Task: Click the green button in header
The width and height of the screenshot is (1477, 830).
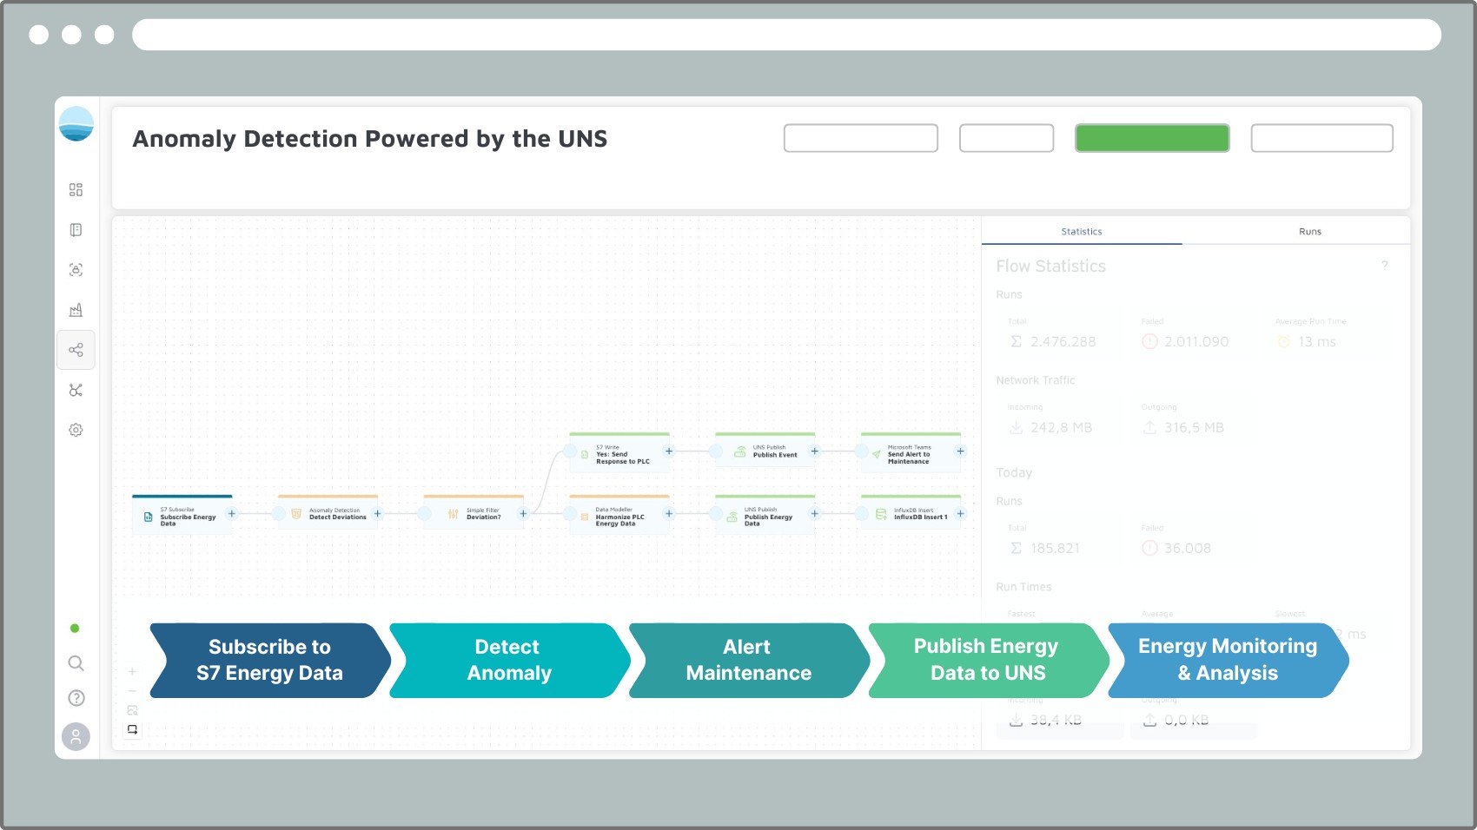Action: pos(1151,138)
